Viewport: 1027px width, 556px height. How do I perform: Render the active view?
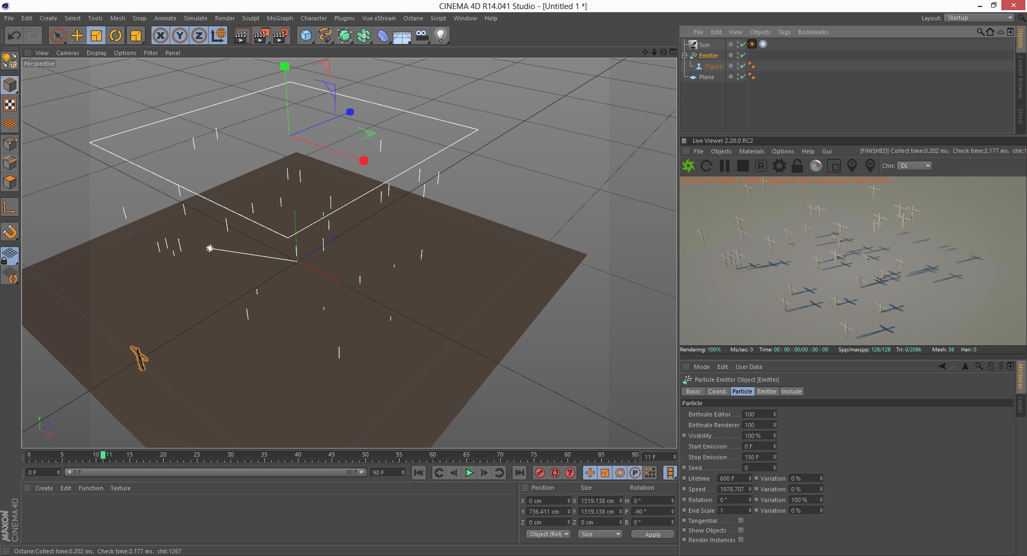click(242, 36)
